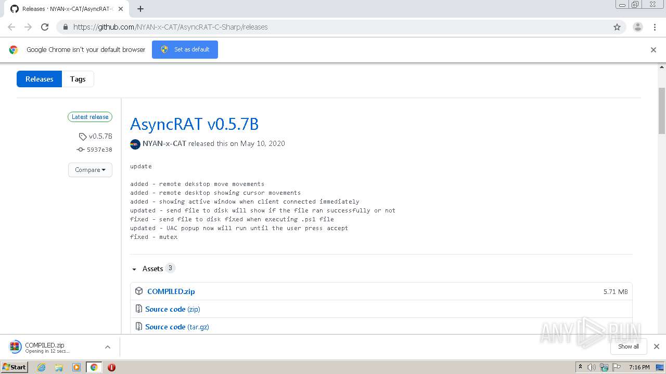
Task: Dismiss the default browser notification bar
Action: point(653,50)
